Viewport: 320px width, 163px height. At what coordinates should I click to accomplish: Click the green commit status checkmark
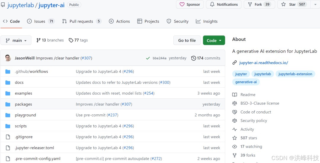[148, 58]
